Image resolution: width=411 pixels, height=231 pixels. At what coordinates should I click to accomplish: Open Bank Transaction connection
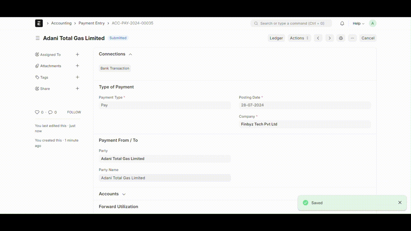(x=115, y=68)
